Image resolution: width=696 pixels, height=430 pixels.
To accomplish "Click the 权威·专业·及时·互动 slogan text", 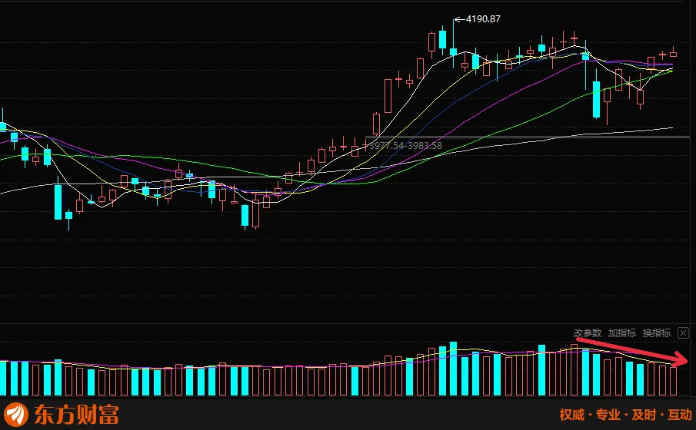I will (x=625, y=415).
